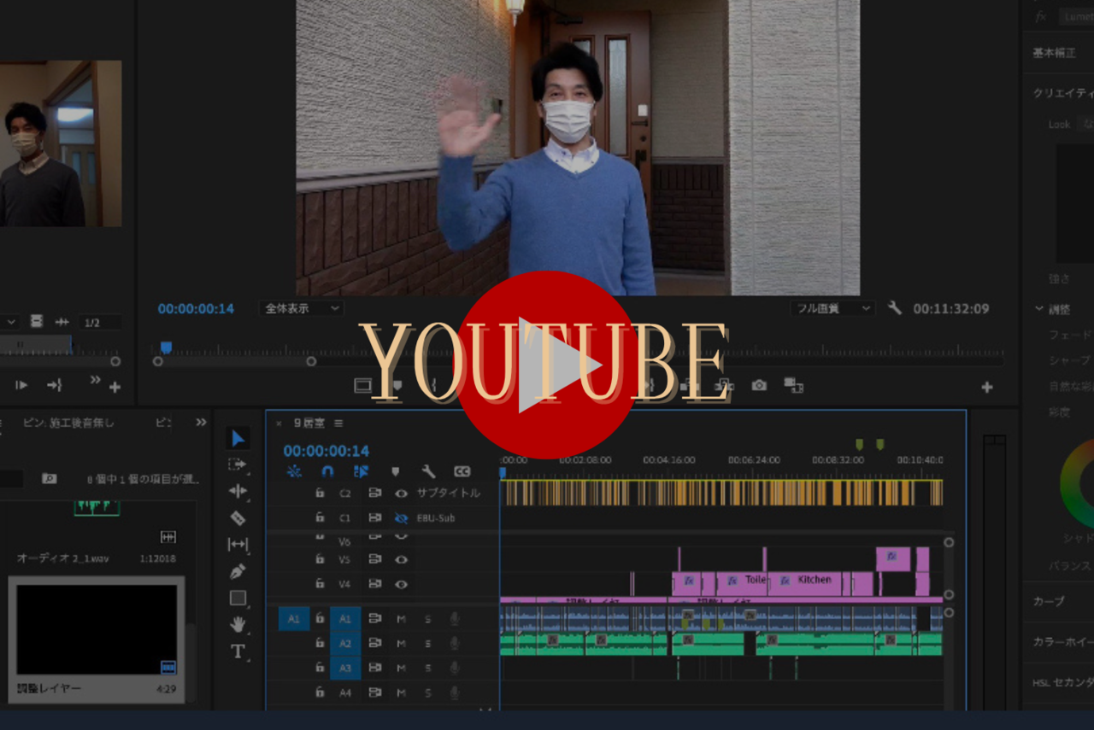1094x730 pixels.
Task: Select the Track Select Forward tool
Action: point(238,464)
